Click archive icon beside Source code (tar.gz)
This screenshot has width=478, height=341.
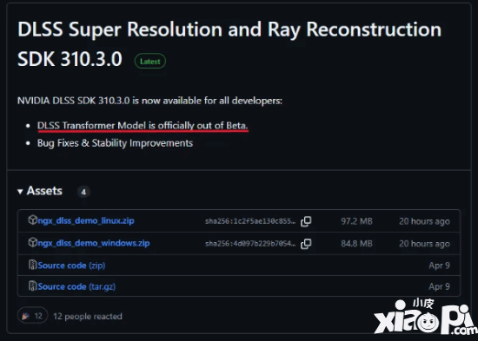[33, 285]
